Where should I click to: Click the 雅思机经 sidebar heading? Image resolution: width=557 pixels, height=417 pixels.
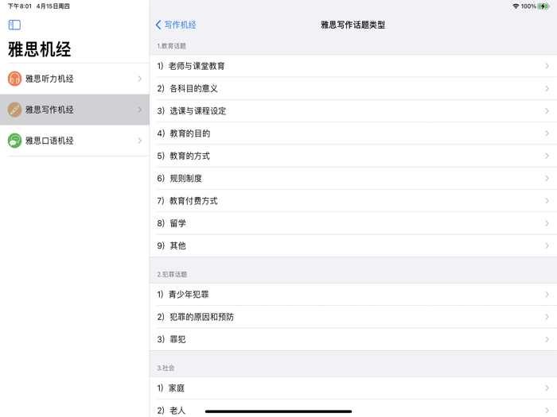[40, 49]
